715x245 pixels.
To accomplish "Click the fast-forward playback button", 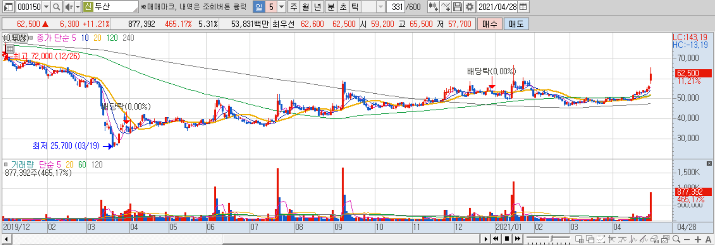I will [x=517, y=239].
